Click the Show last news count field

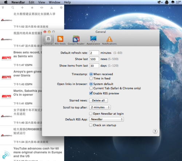click(x=94, y=59)
